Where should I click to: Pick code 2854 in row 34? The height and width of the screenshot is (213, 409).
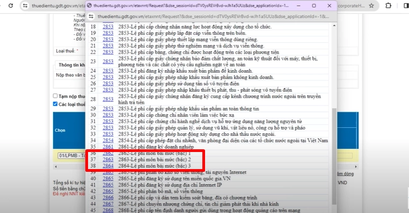[108, 140]
